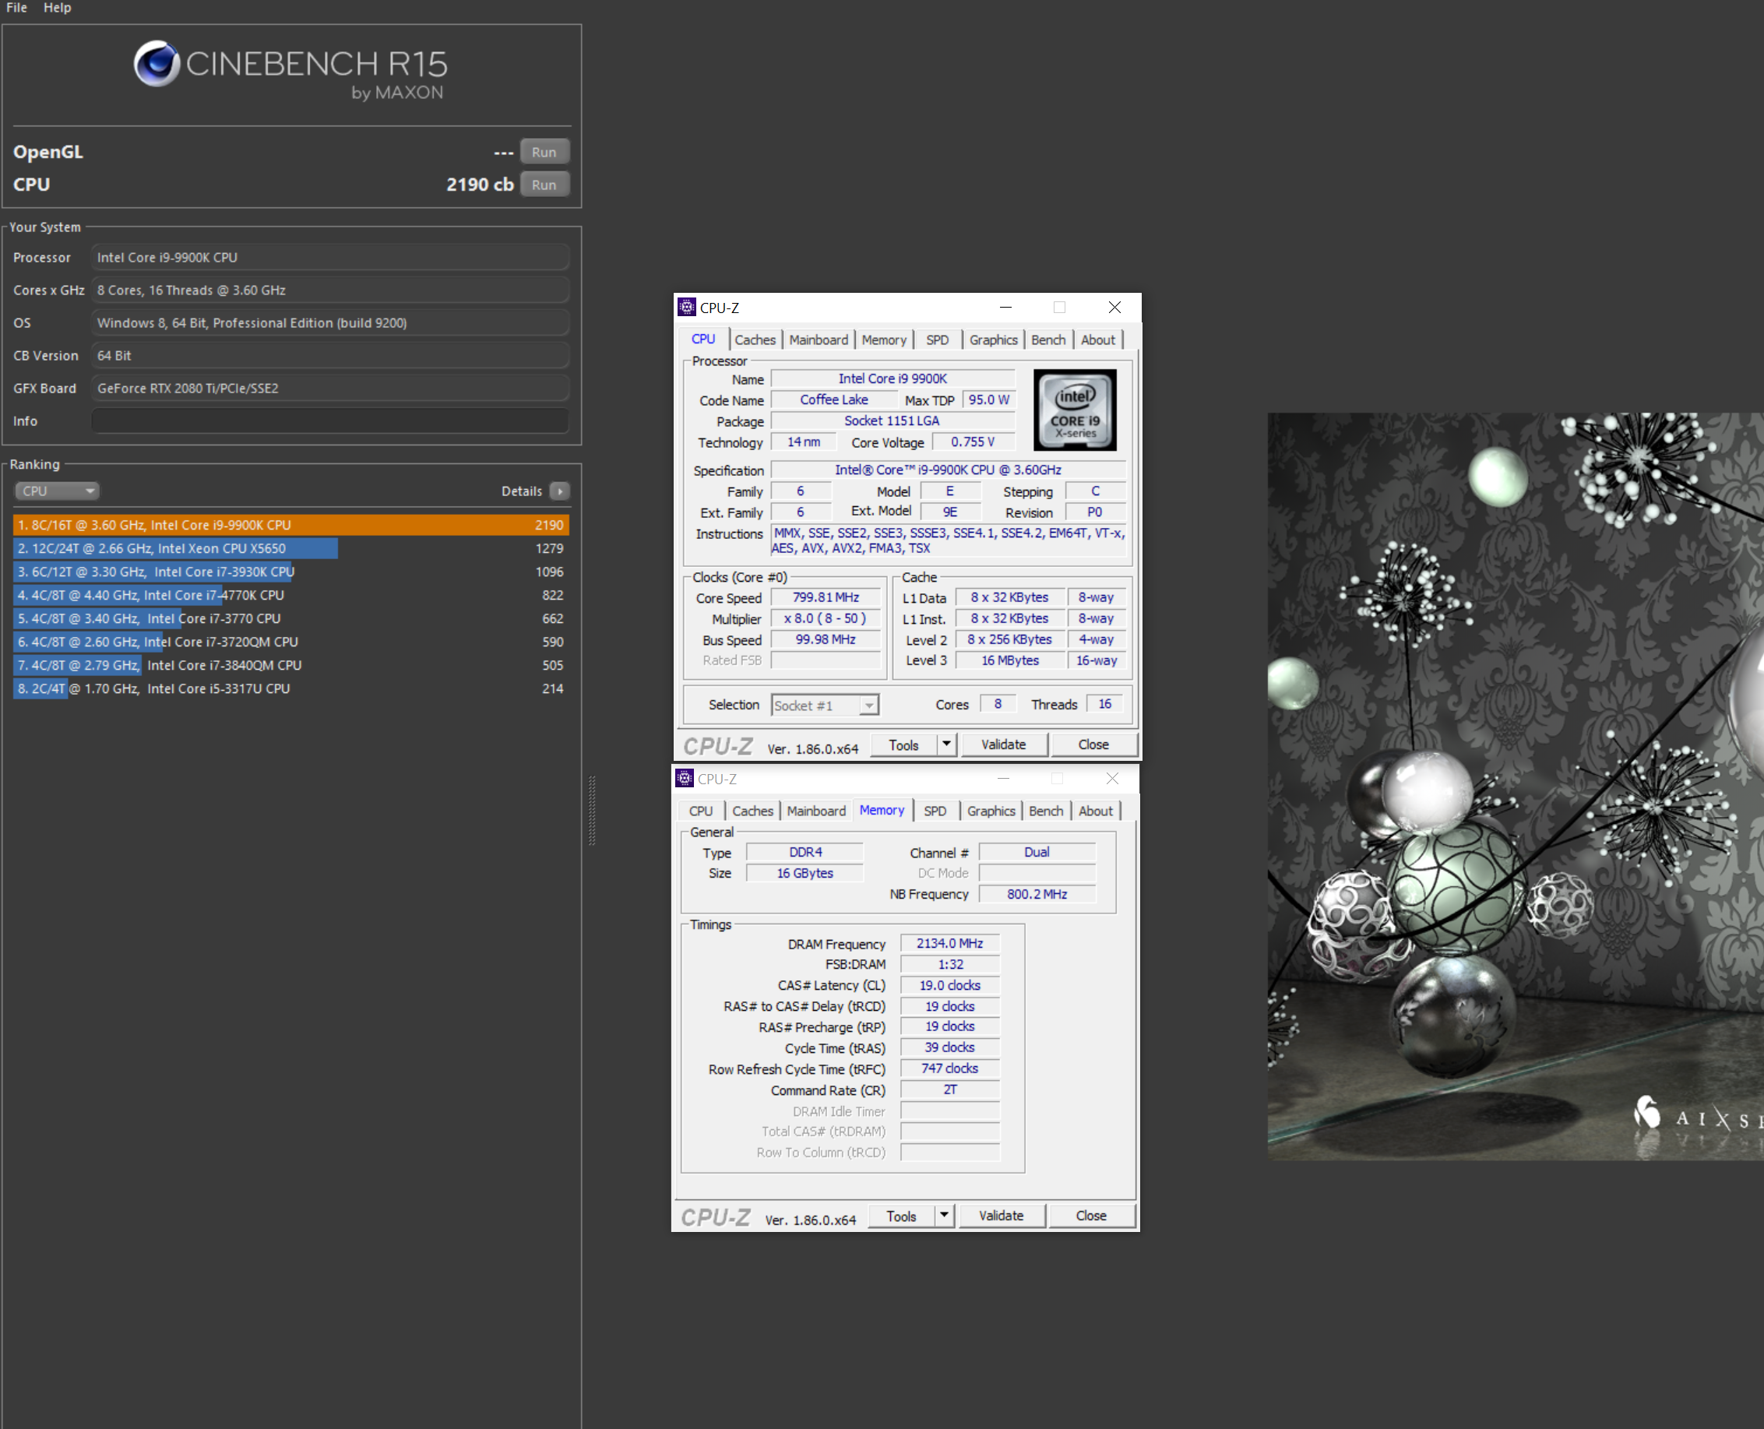Minimize the upper CPU-Z window
Image resolution: width=1764 pixels, height=1429 pixels.
click(1005, 307)
